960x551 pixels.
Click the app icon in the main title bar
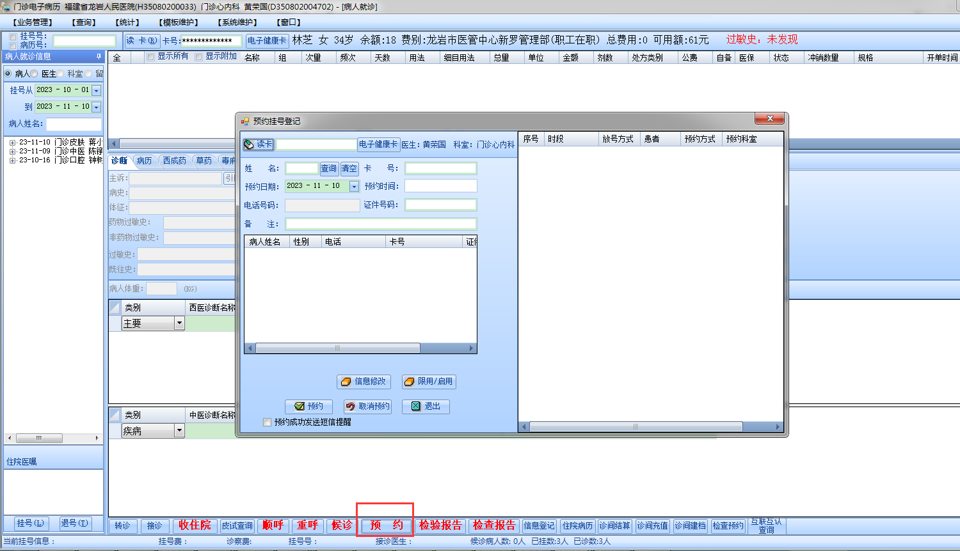(x=6, y=6)
